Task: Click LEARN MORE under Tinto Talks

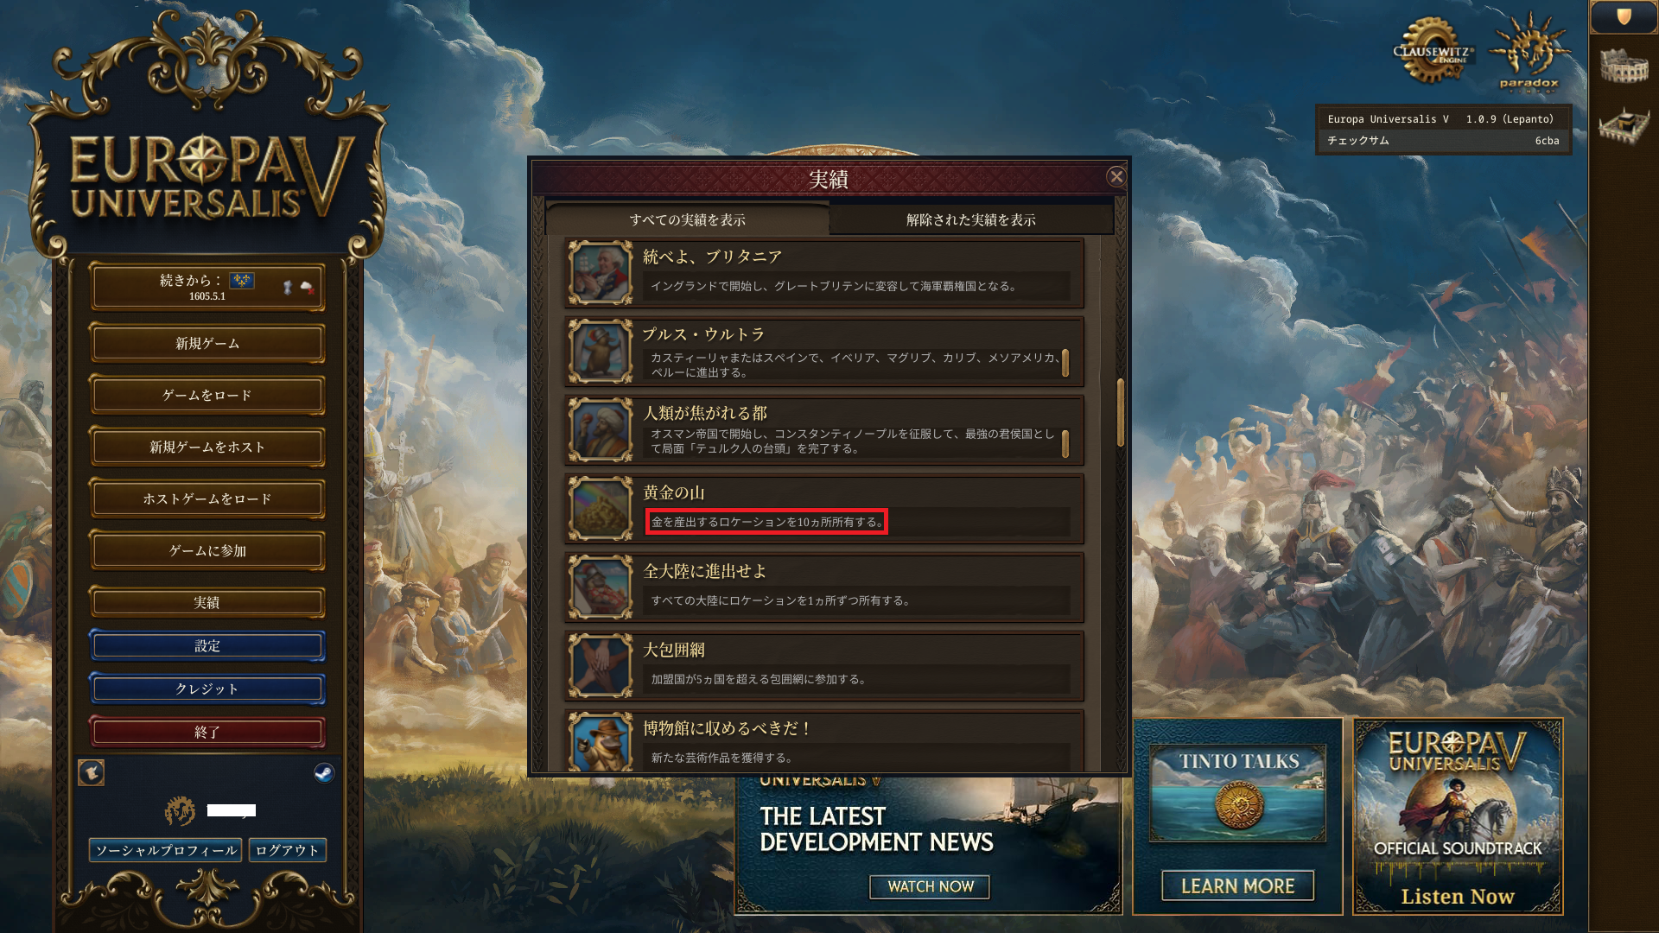Action: 1237,886
